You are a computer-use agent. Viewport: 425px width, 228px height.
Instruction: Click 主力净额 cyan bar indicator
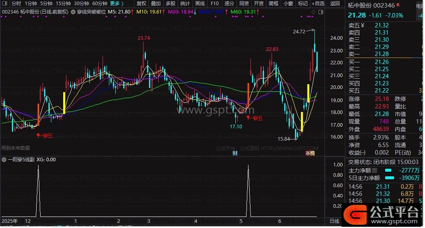coord(388,170)
